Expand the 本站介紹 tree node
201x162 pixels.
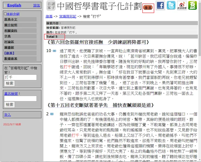click(x=5, y=14)
